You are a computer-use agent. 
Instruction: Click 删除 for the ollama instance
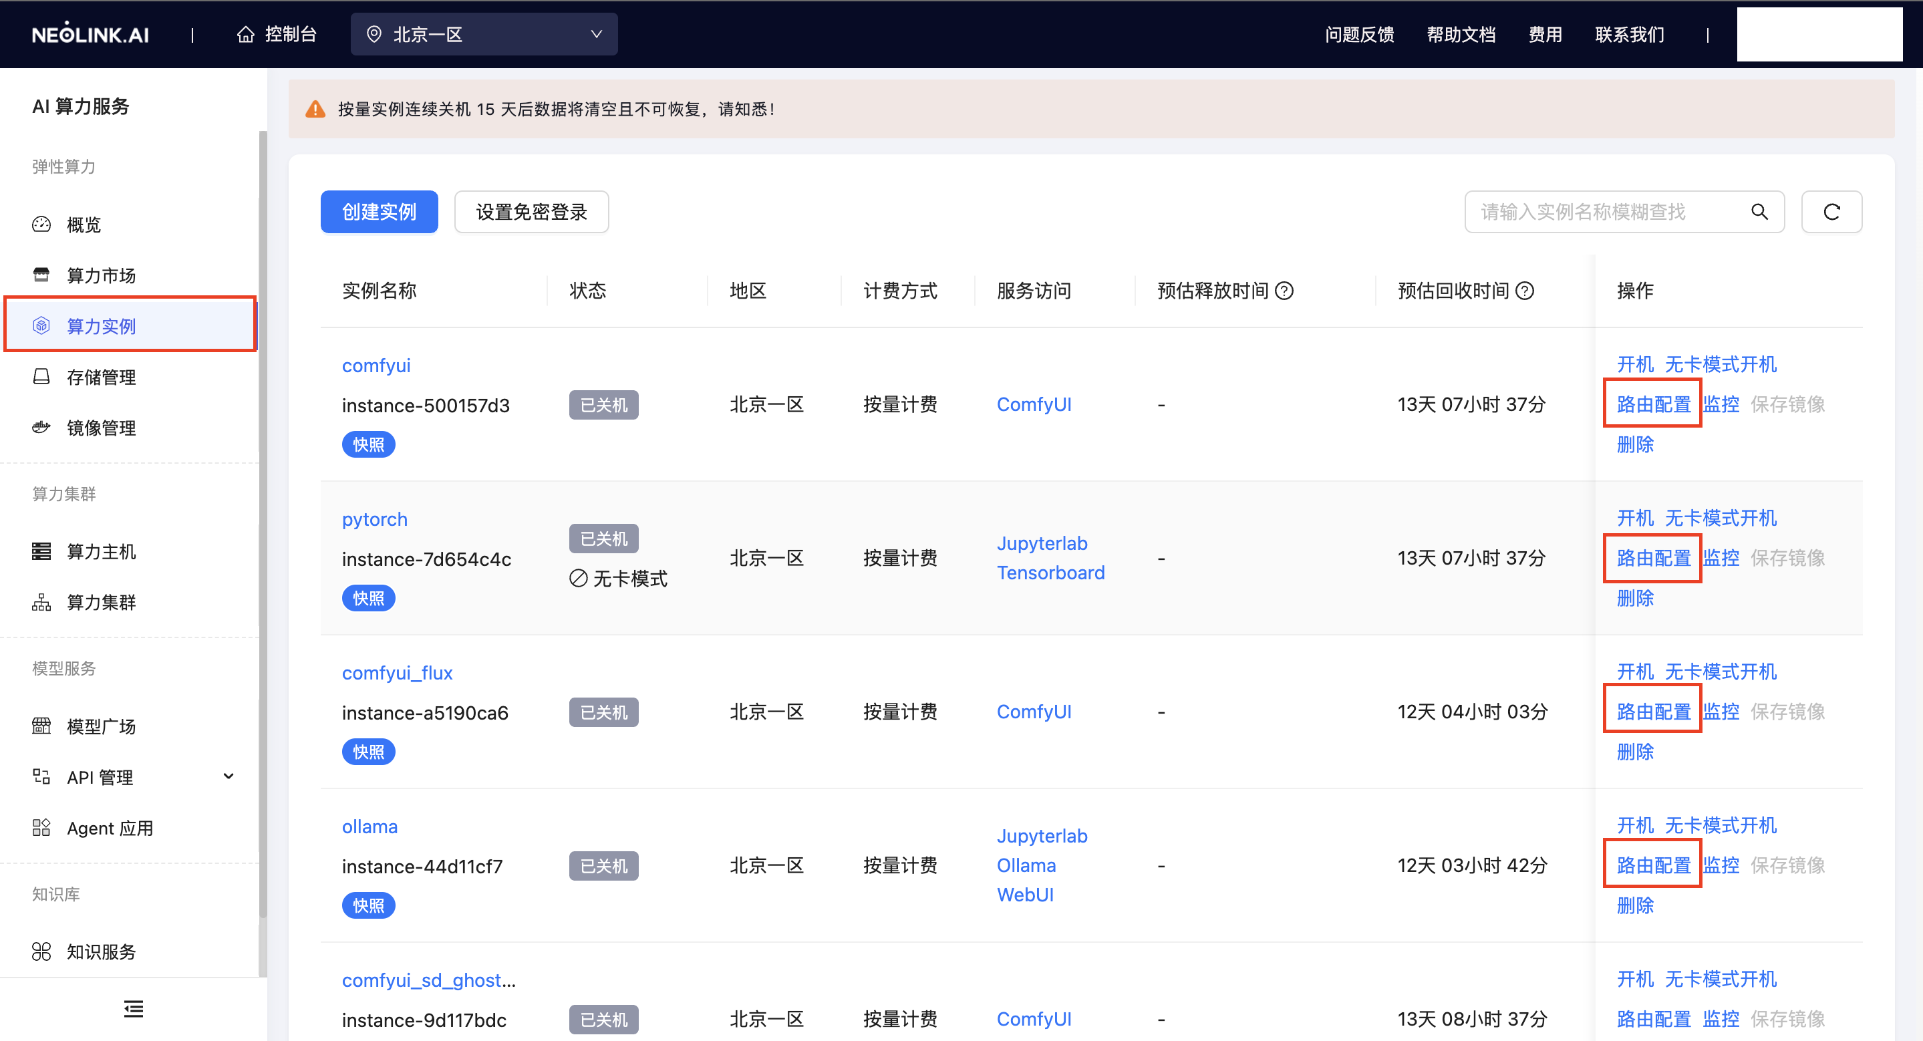[x=1636, y=906]
